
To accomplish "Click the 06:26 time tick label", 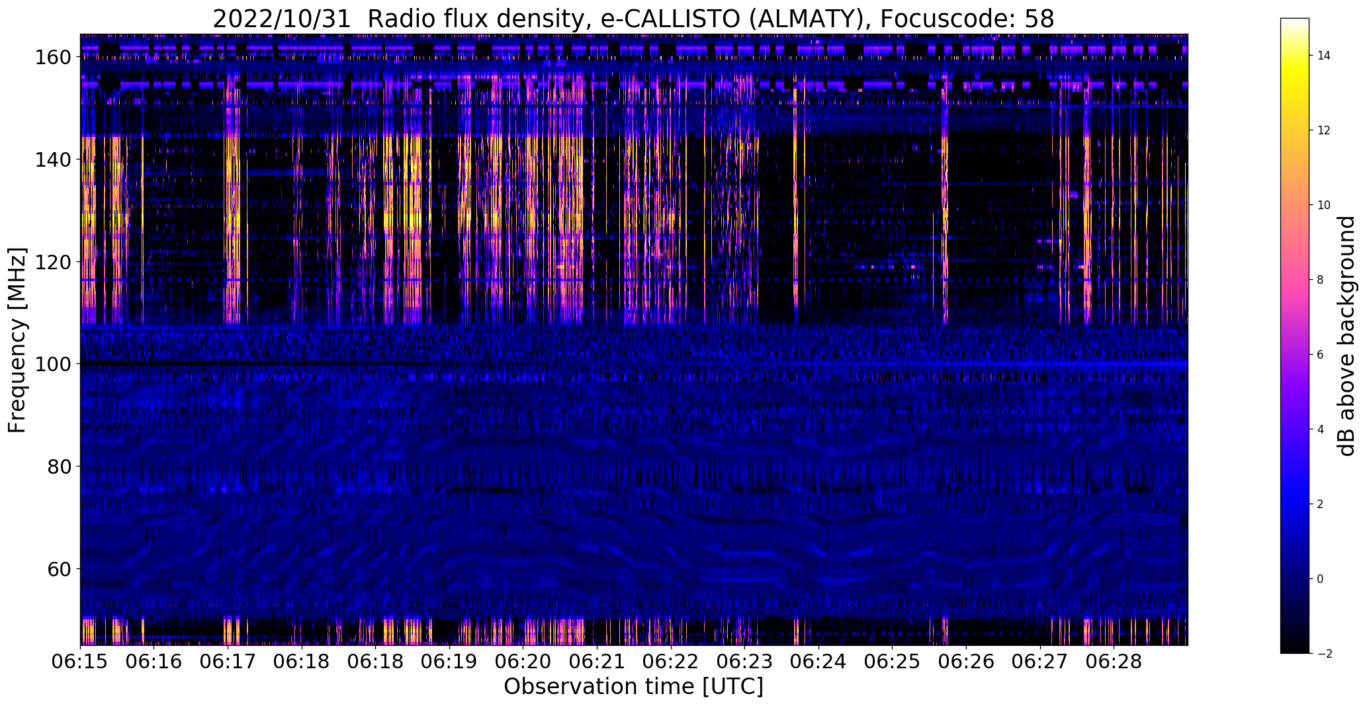I will click(x=966, y=662).
